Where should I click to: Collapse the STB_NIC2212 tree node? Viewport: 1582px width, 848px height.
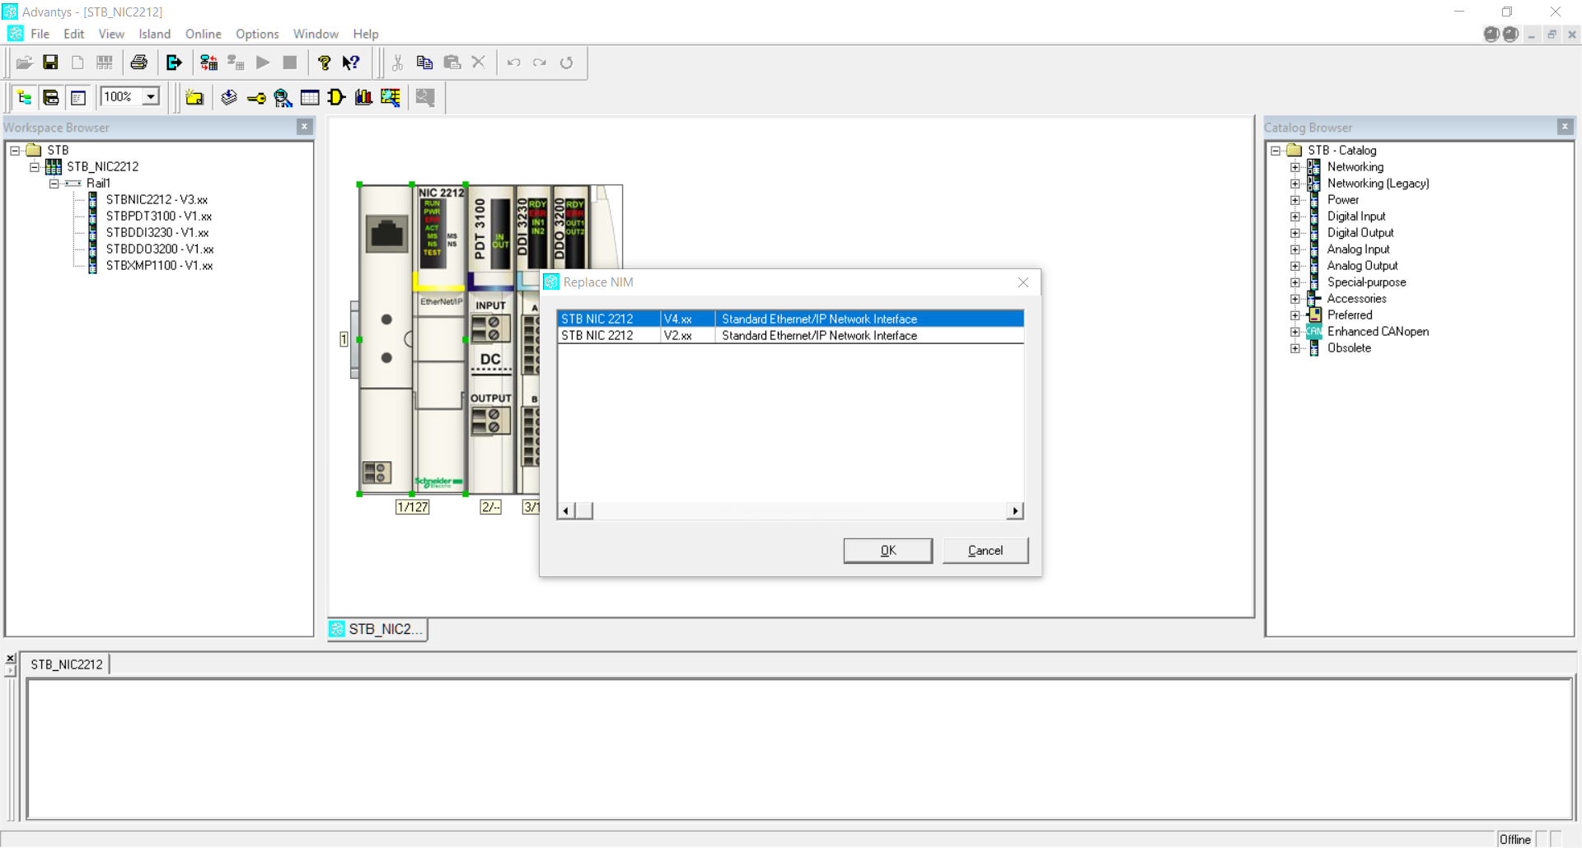[35, 166]
